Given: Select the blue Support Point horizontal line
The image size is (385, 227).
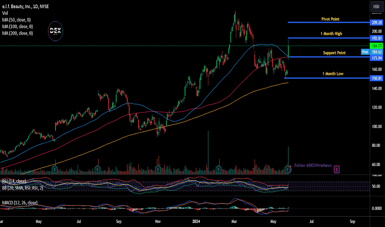Looking at the screenshot, I should (329, 57).
